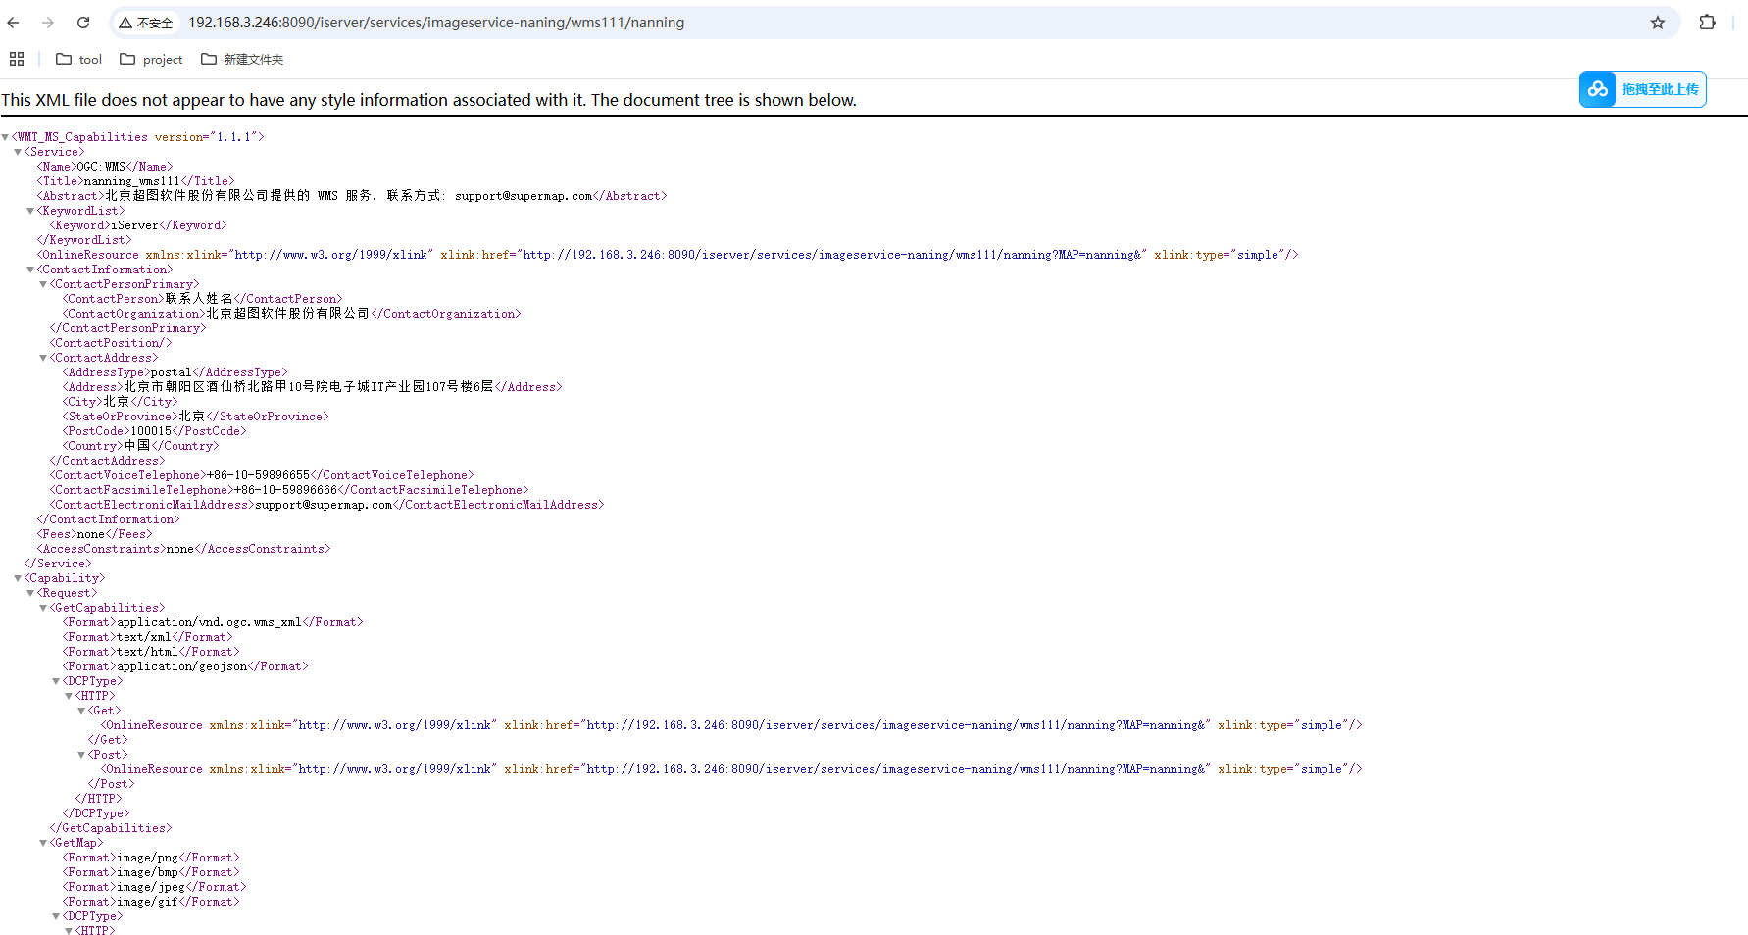Collapse the KeywordList element
Image resolution: width=1748 pixels, height=935 pixels.
pos(30,210)
